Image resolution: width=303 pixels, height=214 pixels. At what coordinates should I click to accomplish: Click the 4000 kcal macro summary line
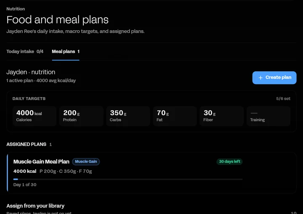(x=53, y=171)
